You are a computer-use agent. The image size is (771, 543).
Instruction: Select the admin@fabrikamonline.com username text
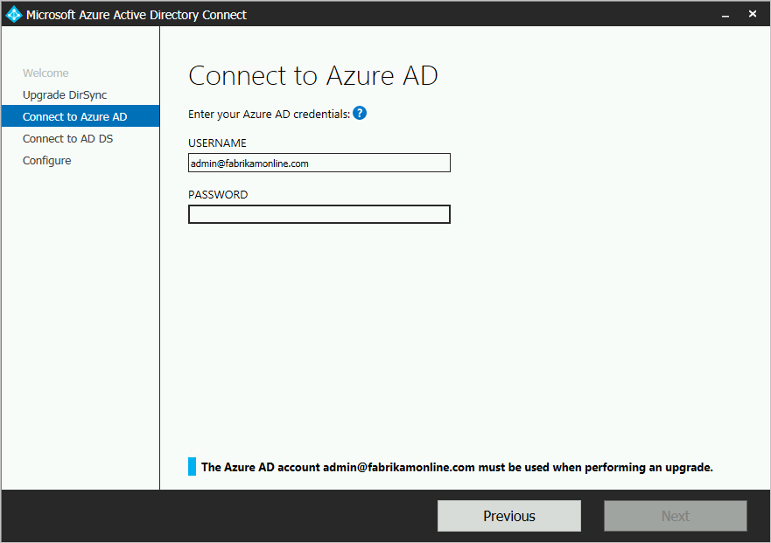(x=251, y=162)
